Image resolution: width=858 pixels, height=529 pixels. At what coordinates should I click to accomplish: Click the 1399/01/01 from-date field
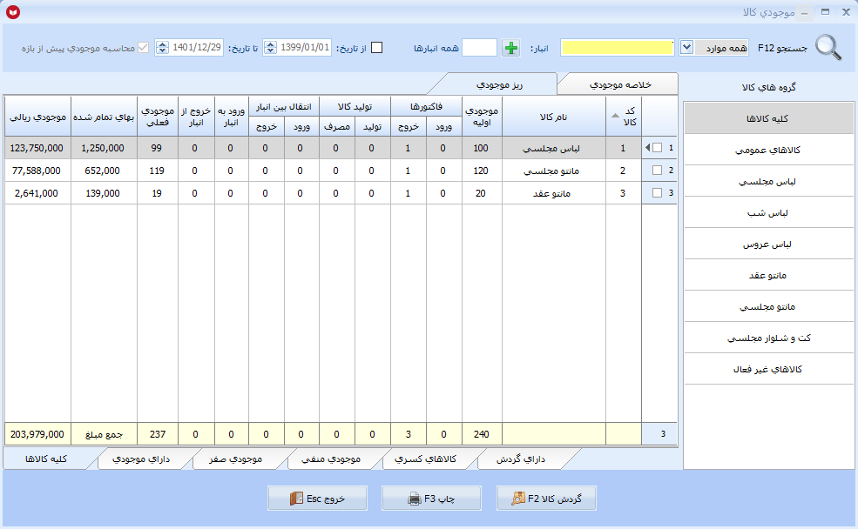click(304, 48)
